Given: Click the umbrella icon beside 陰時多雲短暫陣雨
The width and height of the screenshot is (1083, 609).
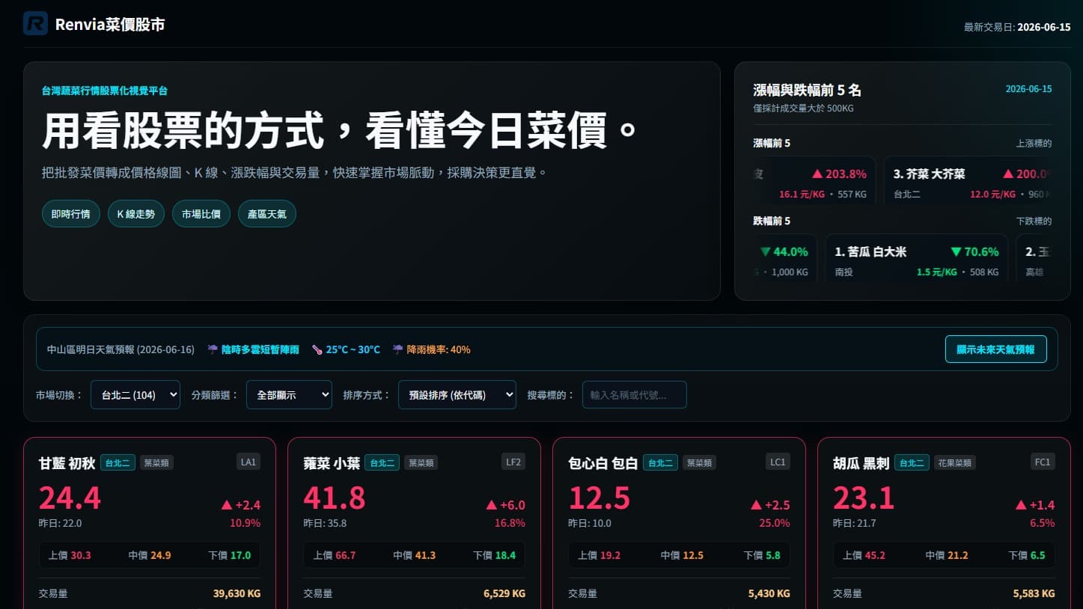Looking at the screenshot, I should [213, 349].
